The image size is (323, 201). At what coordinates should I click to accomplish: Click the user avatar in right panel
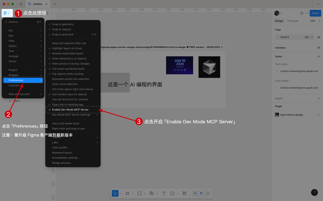tap(277, 13)
